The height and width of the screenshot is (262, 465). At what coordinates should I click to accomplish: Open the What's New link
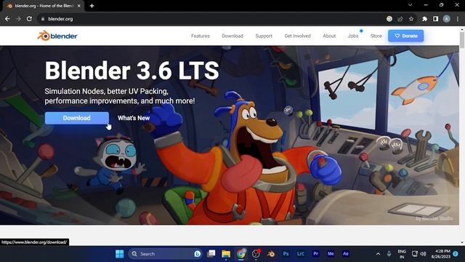[x=134, y=118]
